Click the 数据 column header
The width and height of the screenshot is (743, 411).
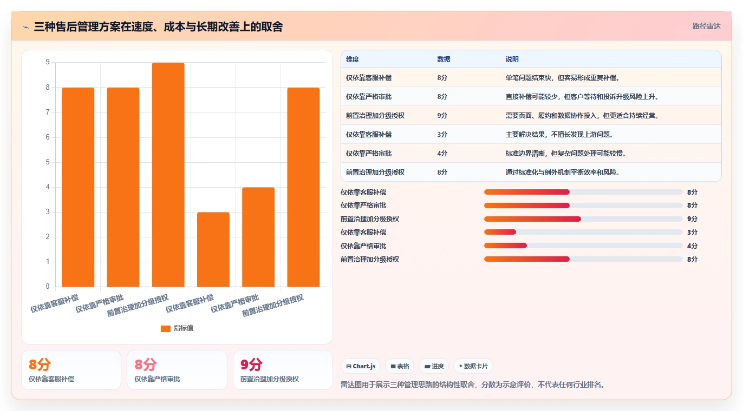[x=444, y=59]
